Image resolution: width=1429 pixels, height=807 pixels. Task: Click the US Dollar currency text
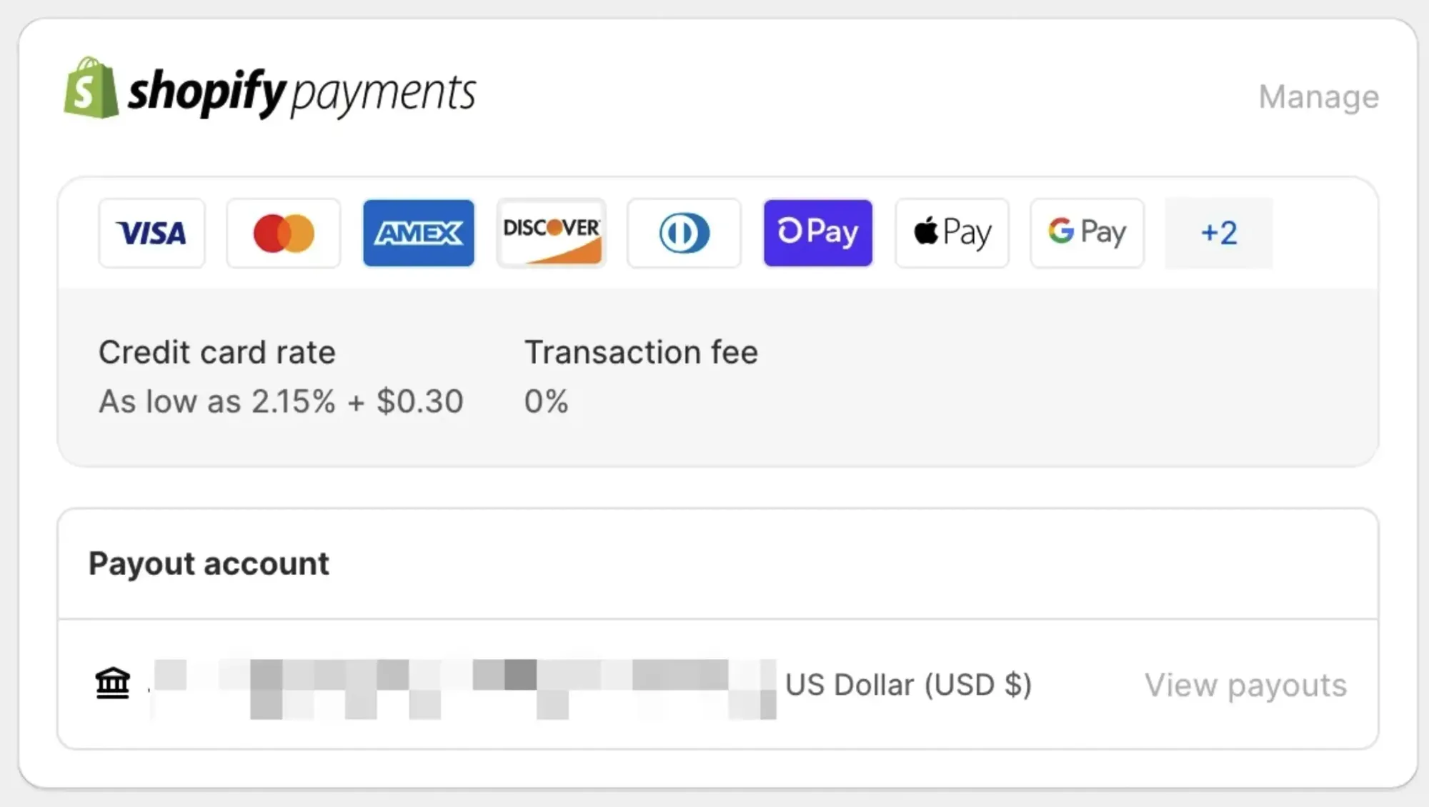point(909,684)
